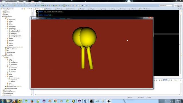Open Microsoft Word from the taskbar
The image size is (183, 103).
pyautogui.click(x=85, y=101)
